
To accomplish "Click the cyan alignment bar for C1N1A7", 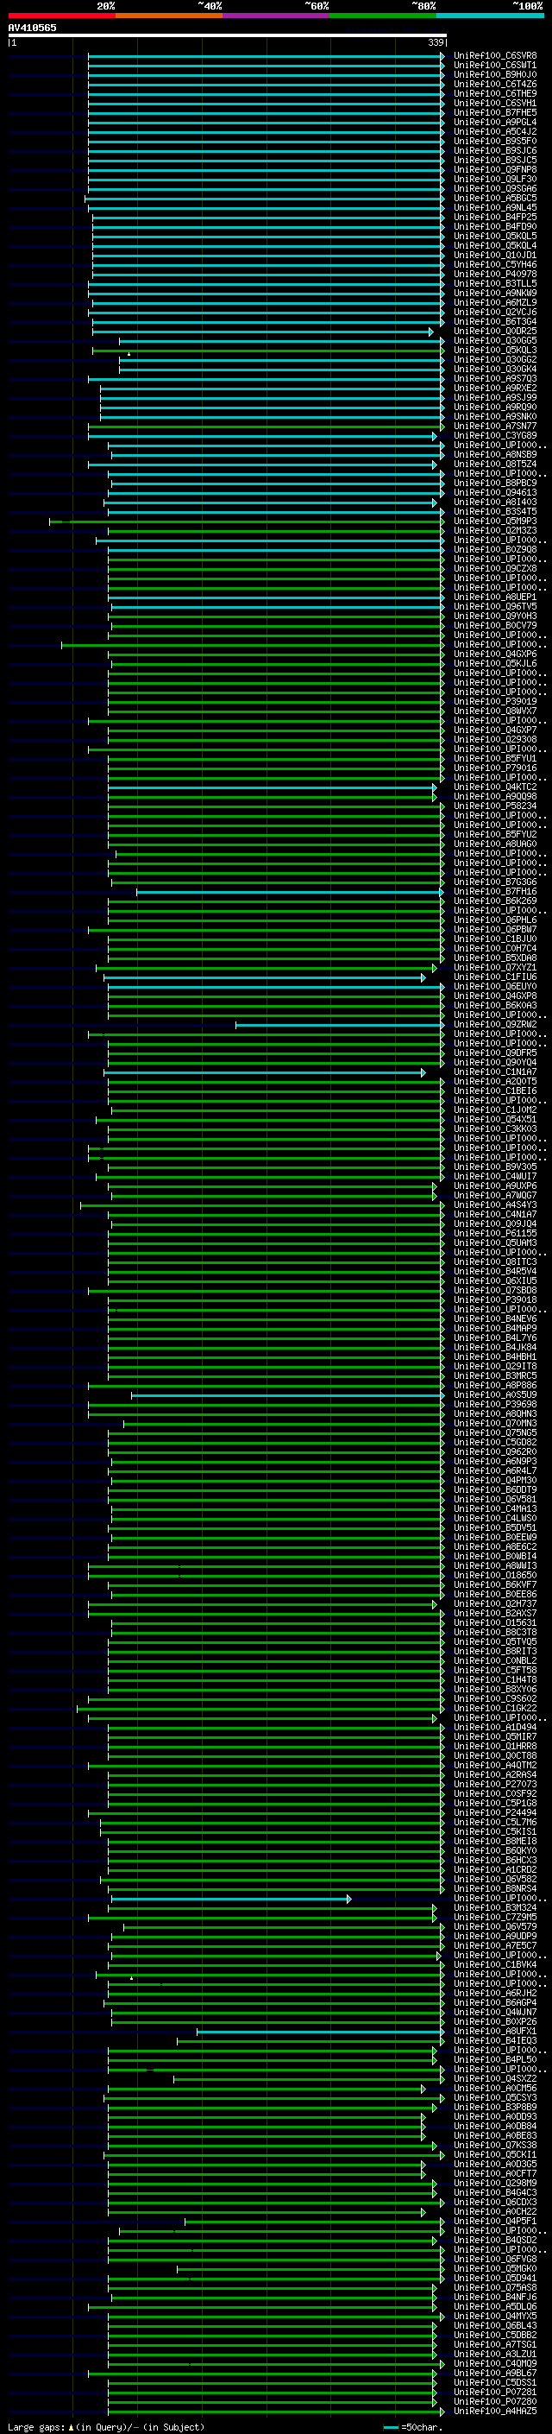I will 264,1072.
